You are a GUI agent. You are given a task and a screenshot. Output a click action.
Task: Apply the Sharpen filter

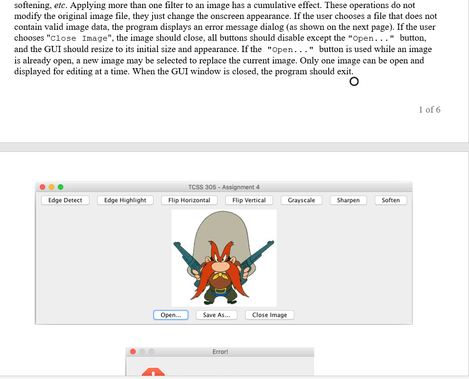click(x=348, y=200)
